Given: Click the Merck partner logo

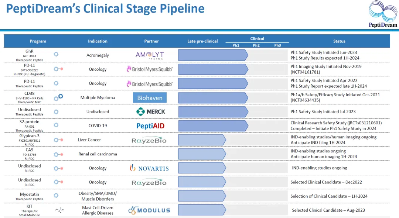Looking at the screenshot, I should [151, 111].
